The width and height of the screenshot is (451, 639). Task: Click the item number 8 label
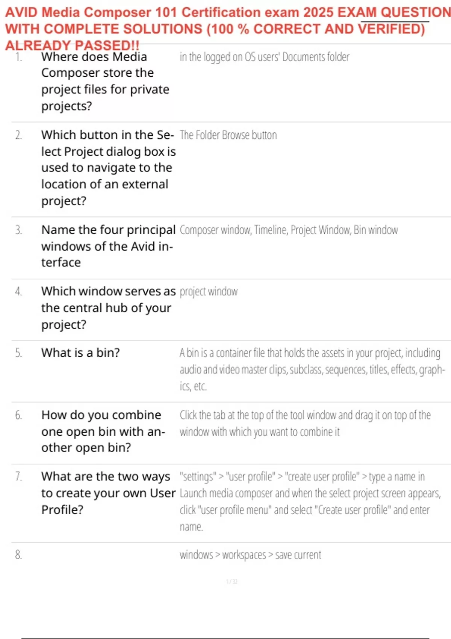pyautogui.click(x=18, y=555)
